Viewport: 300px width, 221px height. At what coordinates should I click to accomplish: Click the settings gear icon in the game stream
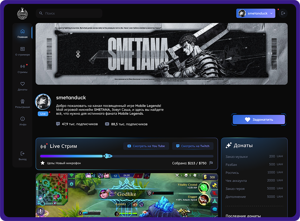[x=71, y=184]
